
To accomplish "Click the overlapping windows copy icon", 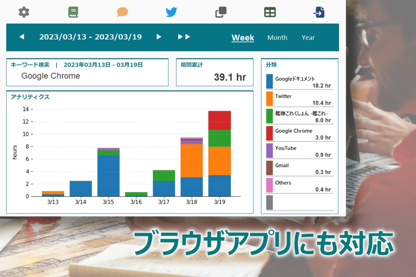I will click(221, 12).
